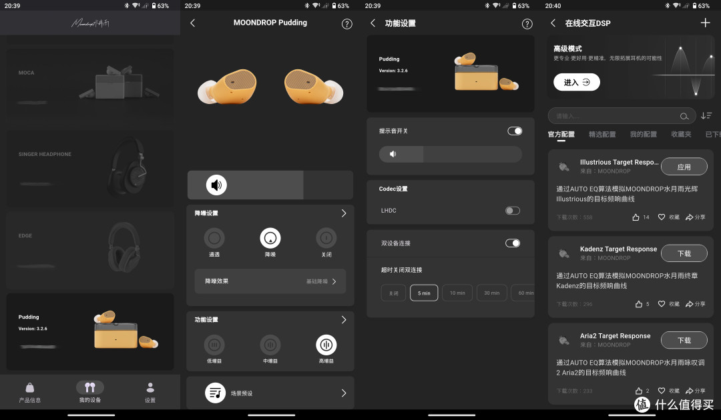Add a new DSP config with plus
Screen dimensions: 721x420
pos(705,23)
